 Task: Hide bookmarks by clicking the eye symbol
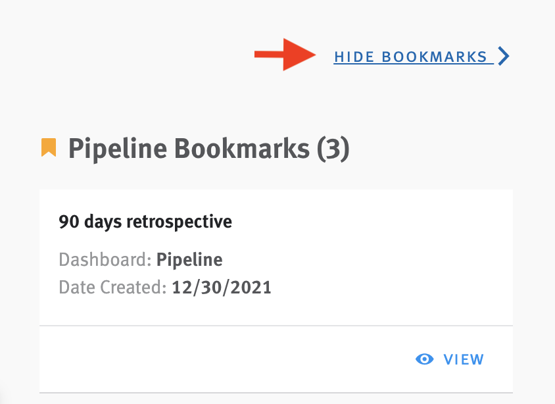(424, 359)
